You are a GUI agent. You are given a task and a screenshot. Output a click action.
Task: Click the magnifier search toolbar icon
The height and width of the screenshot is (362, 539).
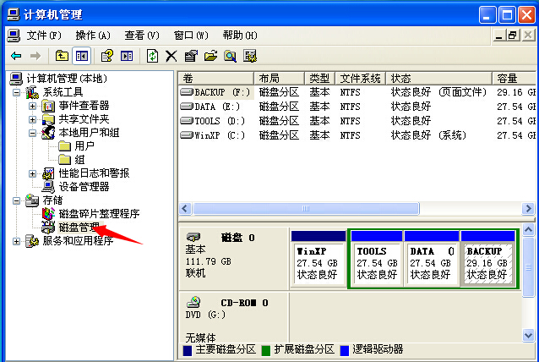tap(230, 56)
